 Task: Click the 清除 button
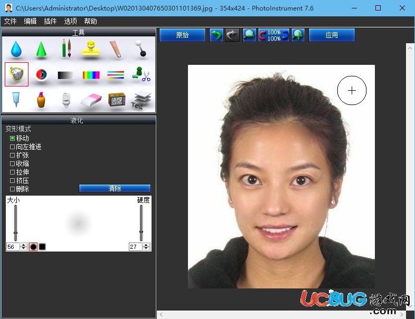[115, 188]
